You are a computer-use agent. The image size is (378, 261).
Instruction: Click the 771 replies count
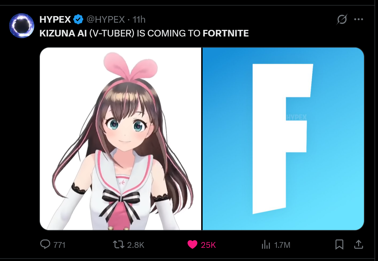point(59,245)
